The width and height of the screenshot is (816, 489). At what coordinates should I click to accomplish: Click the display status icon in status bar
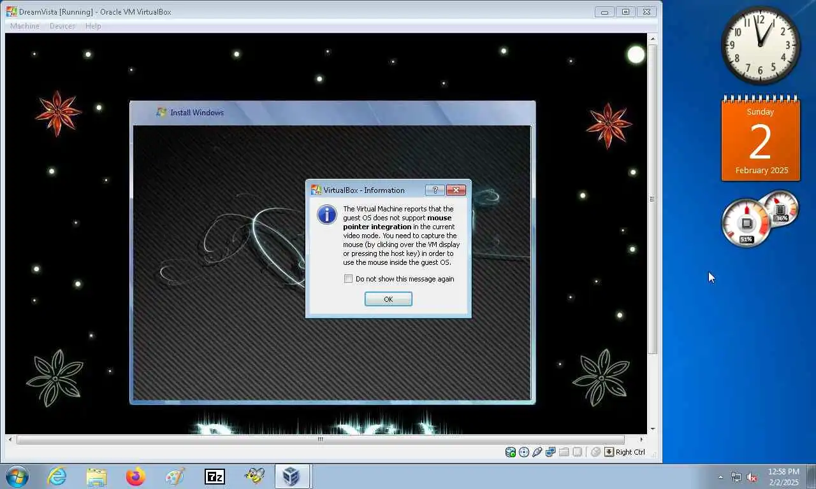point(577,452)
